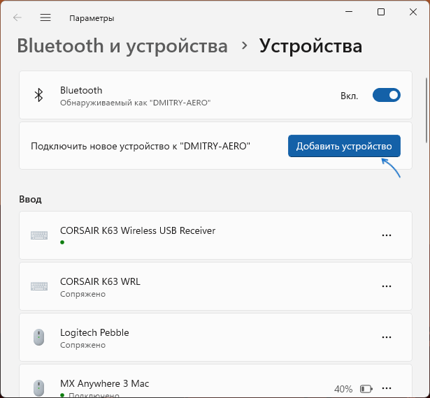Click the MX Anywhere 3 Mac mouse icon
This screenshot has width=430, height=398.
[39, 388]
